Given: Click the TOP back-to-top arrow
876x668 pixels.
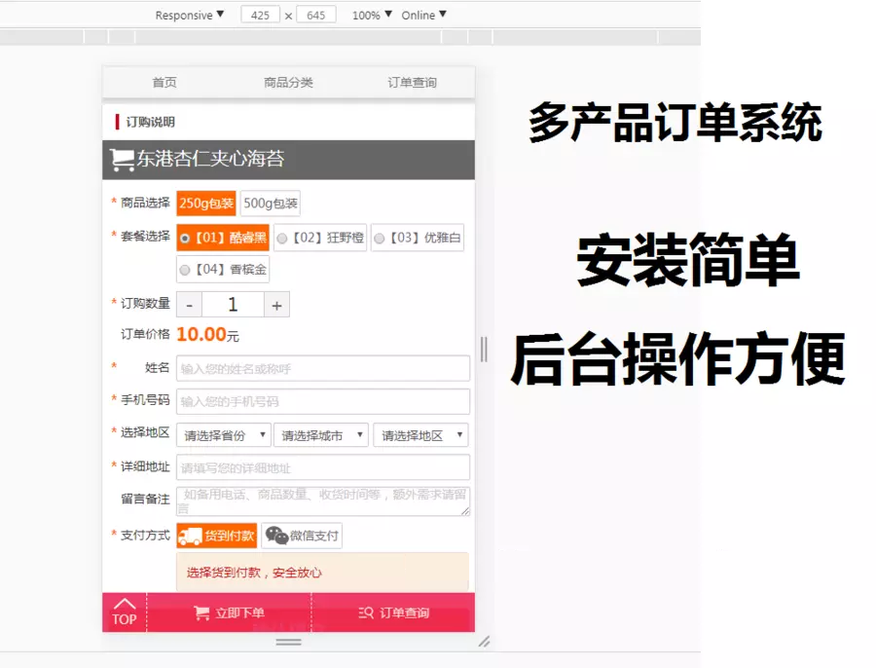Looking at the screenshot, I should pos(124,612).
